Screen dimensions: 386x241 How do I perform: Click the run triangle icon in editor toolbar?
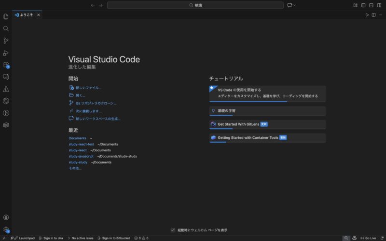coord(367,15)
